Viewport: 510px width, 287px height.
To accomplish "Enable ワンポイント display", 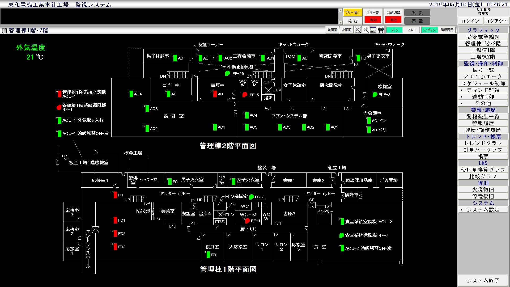I will tap(430, 30).
